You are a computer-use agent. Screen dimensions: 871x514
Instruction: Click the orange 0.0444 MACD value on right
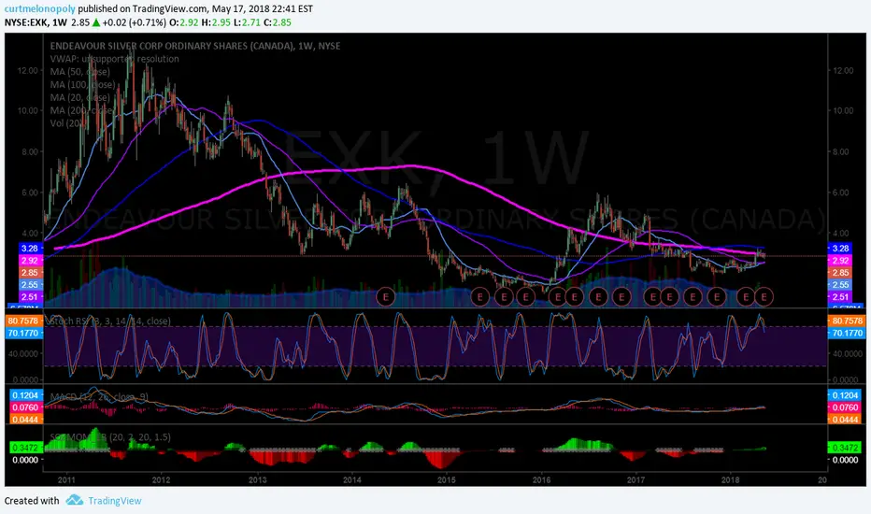[844, 420]
